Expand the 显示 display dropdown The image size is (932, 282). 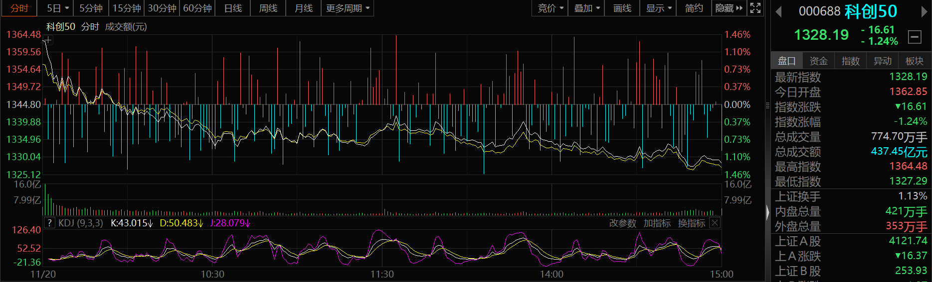coord(658,8)
